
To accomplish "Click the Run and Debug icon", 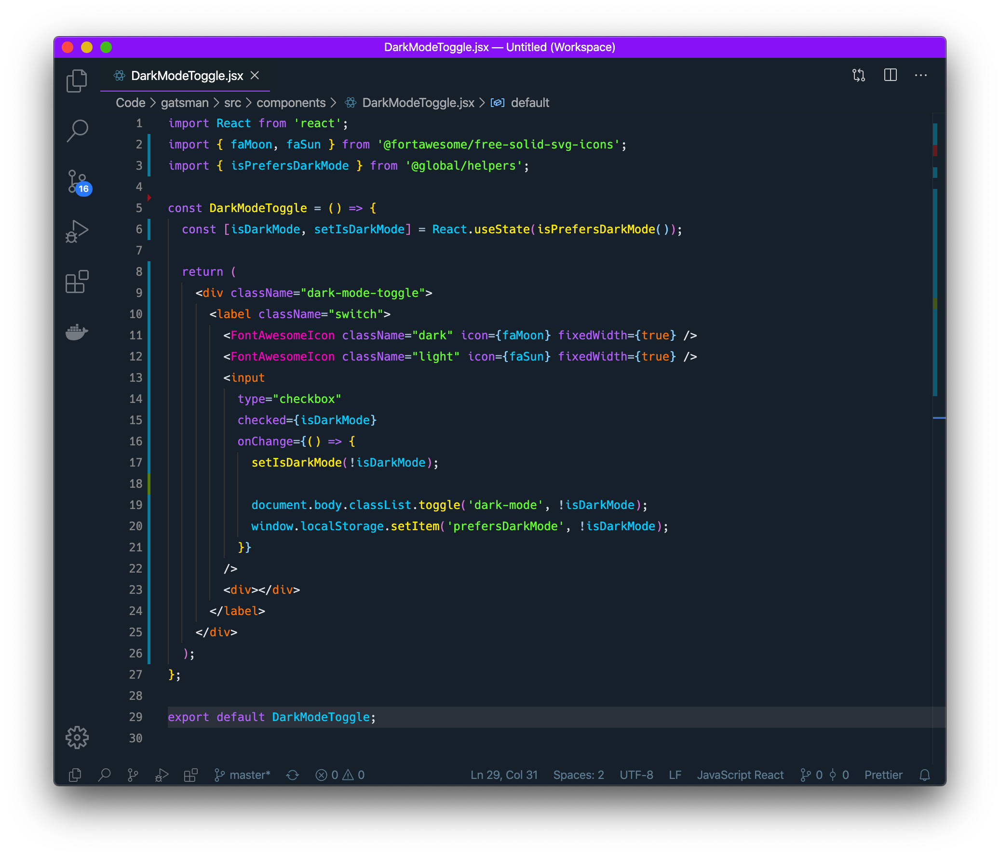I will [x=77, y=229].
